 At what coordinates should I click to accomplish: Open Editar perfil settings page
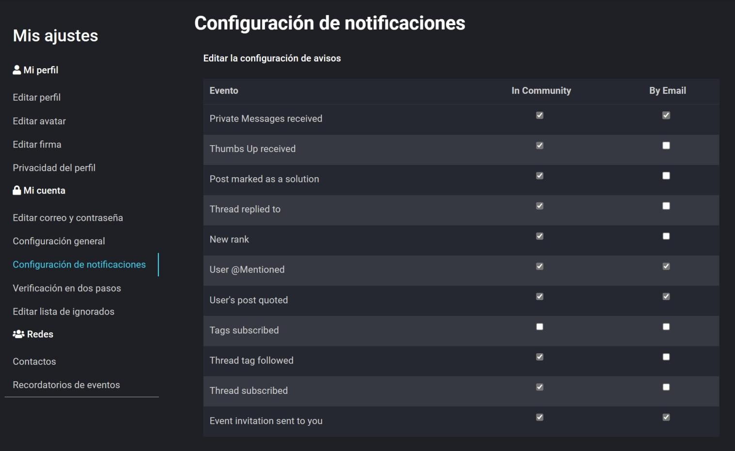pos(37,97)
